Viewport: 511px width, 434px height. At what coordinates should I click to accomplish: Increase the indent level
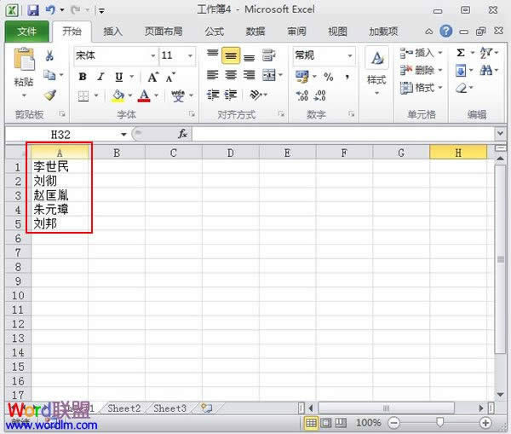(231, 95)
